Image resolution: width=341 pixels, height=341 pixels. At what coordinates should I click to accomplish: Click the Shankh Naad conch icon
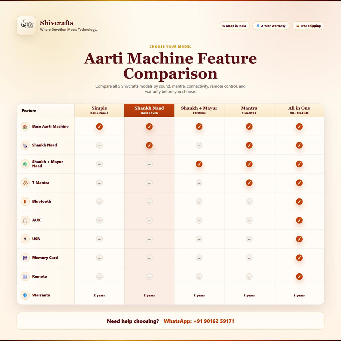[25, 145]
